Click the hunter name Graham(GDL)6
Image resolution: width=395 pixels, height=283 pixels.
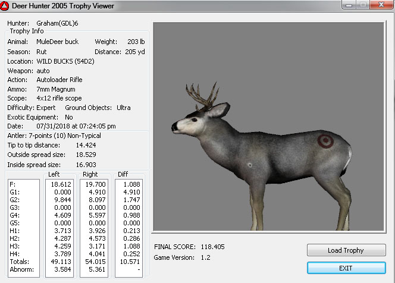(x=57, y=23)
